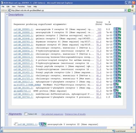
Task: Click the page icon in the status bar
Action: 2,131
